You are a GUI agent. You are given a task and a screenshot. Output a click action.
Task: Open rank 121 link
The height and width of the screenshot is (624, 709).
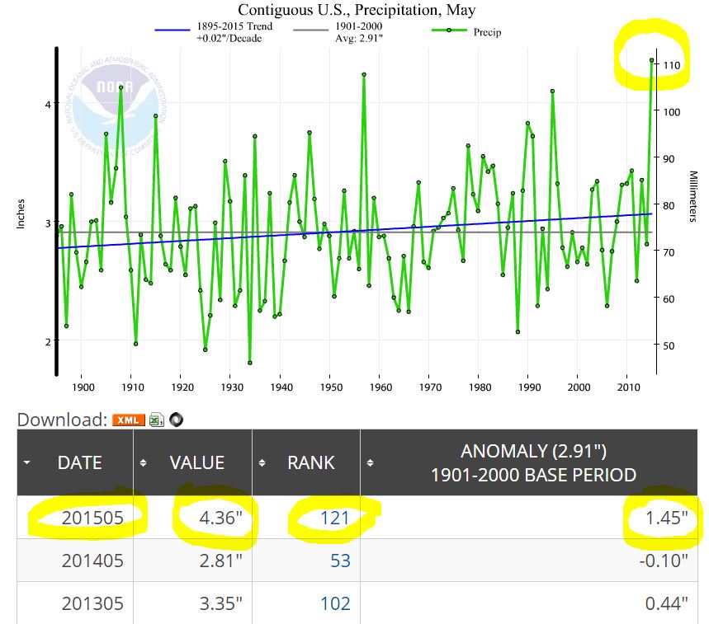pos(335,518)
